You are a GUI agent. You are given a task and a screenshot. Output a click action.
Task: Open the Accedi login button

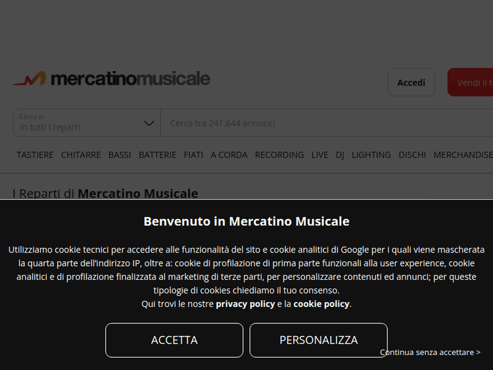pos(411,82)
